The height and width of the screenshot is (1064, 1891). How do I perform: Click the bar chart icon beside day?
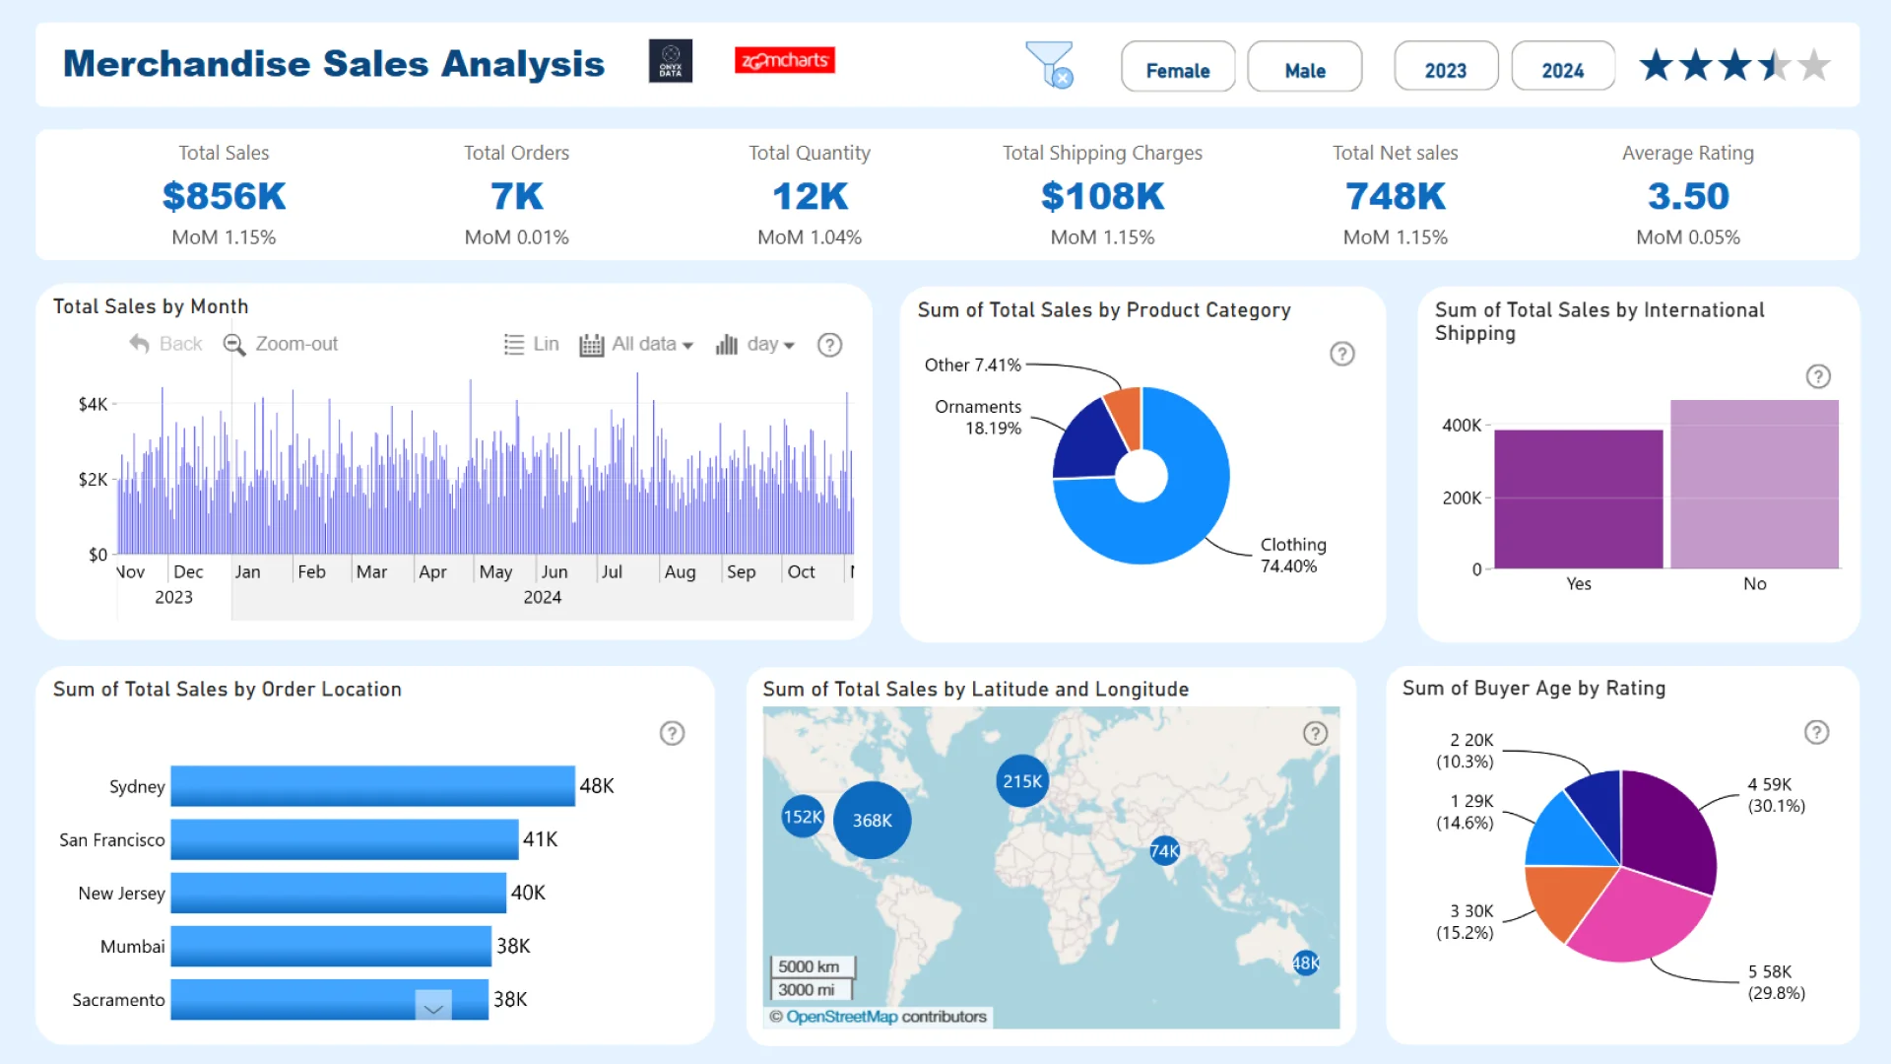coord(727,345)
